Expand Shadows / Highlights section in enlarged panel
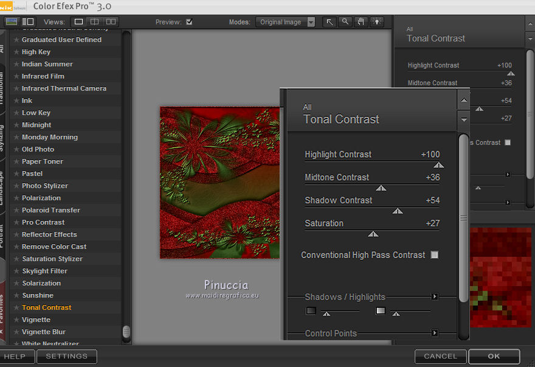This screenshot has height=367, width=535. pyautogui.click(x=435, y=296)
